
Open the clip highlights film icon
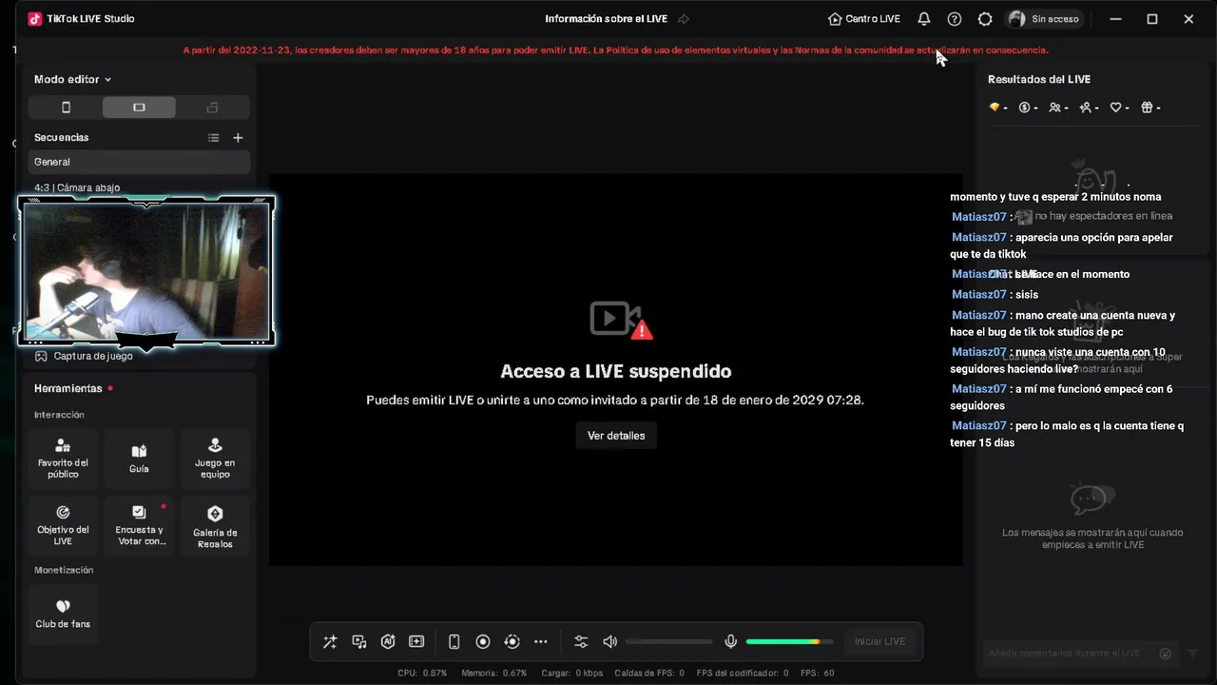416,641
